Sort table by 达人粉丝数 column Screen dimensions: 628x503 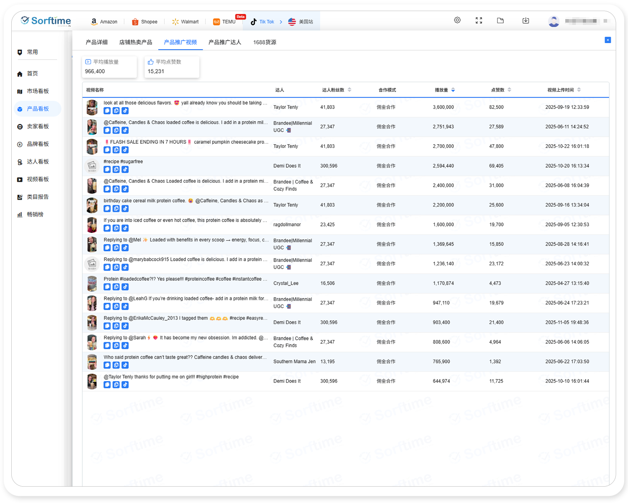point(349,90)
